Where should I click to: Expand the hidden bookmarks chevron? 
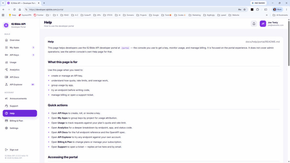[267, 15]
